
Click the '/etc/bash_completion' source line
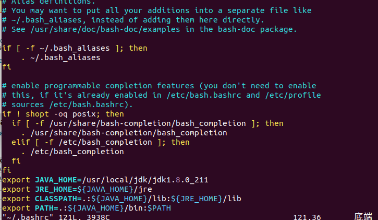tap(72, 152)
